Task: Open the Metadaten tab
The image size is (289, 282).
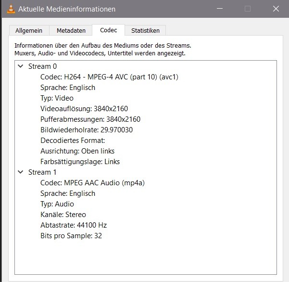Action: pyautogui.click(x=71, y=30)
